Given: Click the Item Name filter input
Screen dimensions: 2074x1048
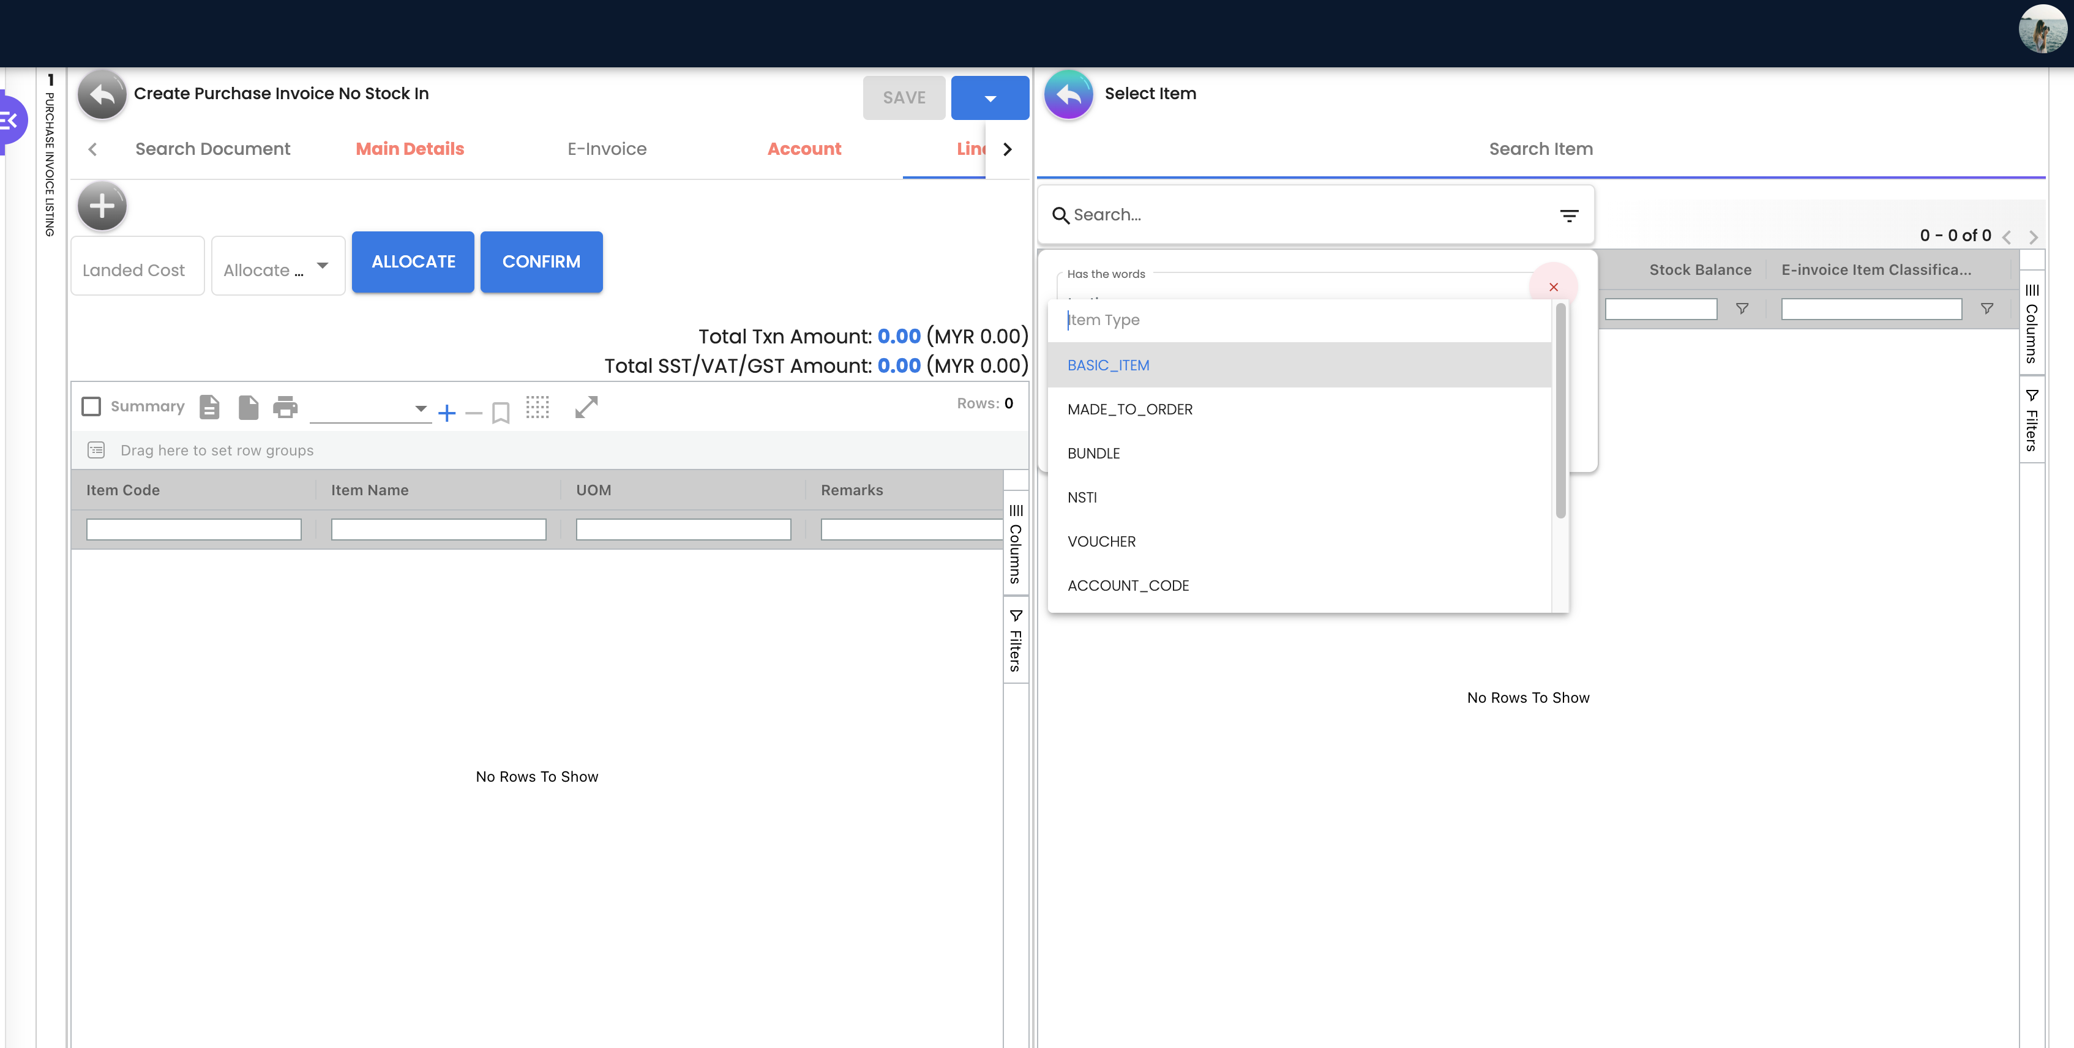Looking at the screenshot, I should (438, 530).
